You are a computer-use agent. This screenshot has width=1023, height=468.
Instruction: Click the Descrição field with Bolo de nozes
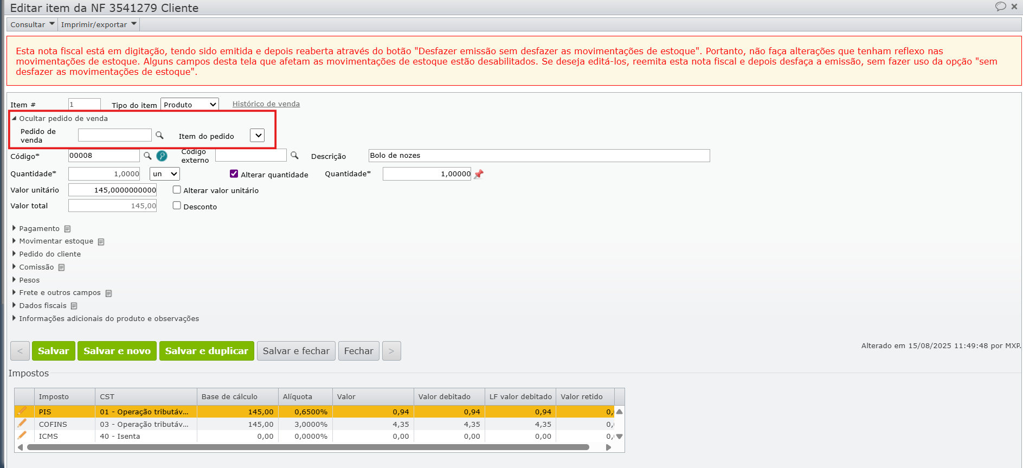[x=539, y=156]
